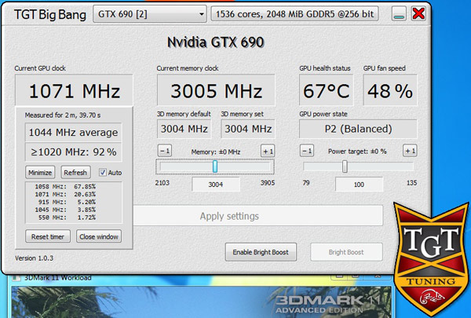Click the Reset timer button

[48, 236]
